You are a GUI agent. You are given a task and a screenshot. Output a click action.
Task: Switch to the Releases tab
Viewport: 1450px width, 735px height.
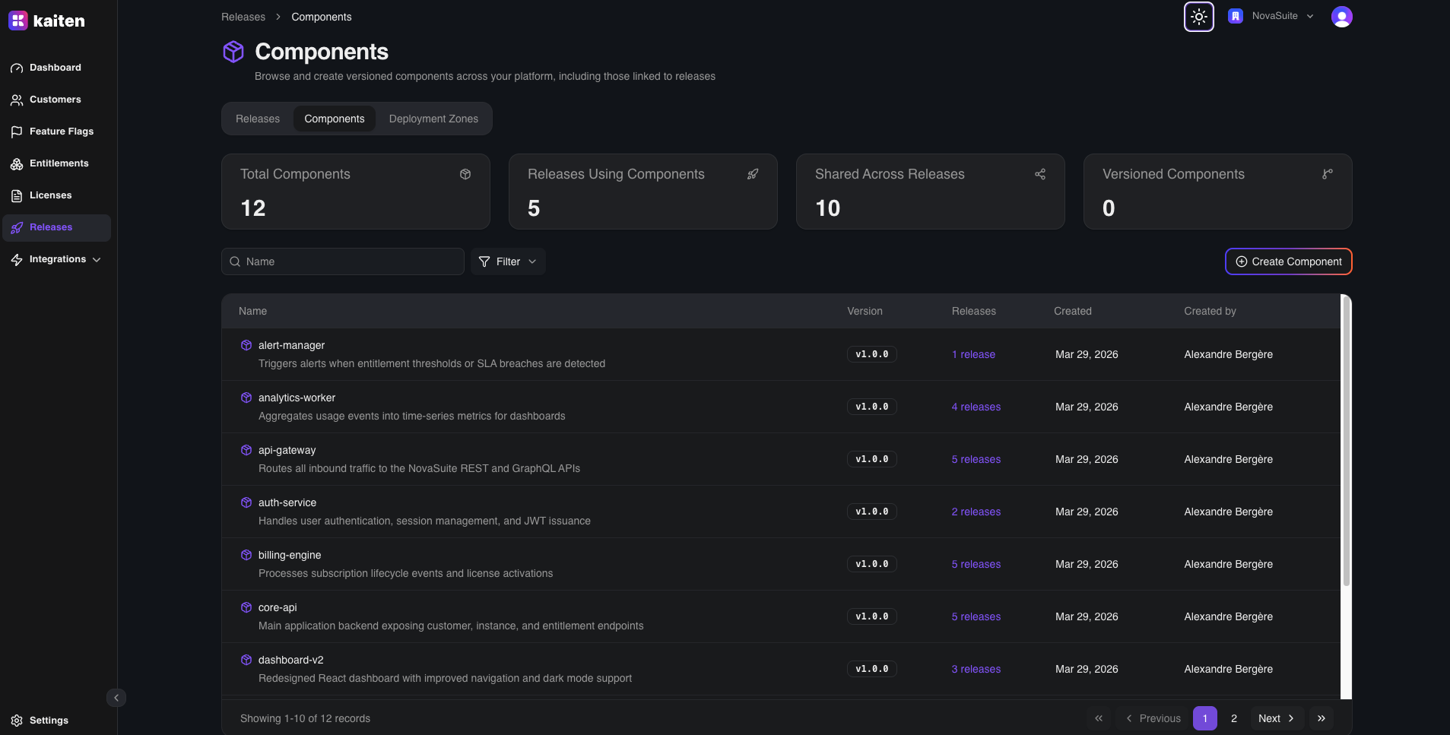258,119
